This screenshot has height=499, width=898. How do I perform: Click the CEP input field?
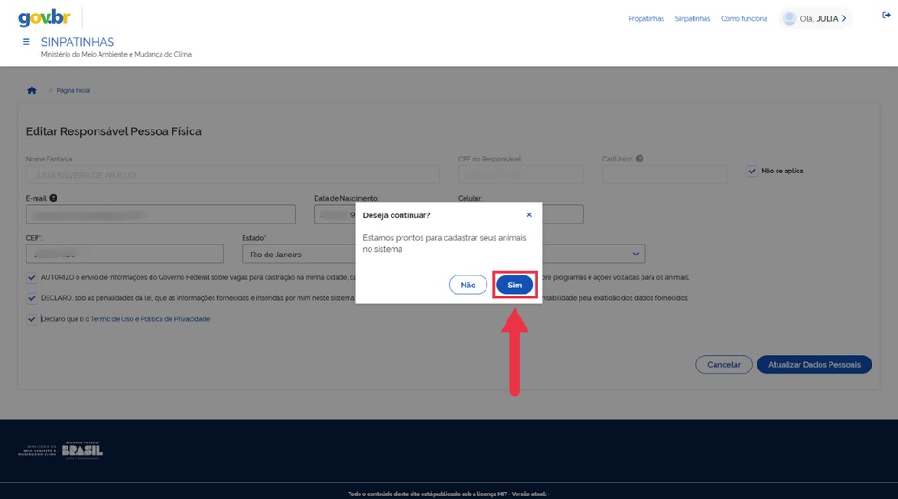(125, 255)
